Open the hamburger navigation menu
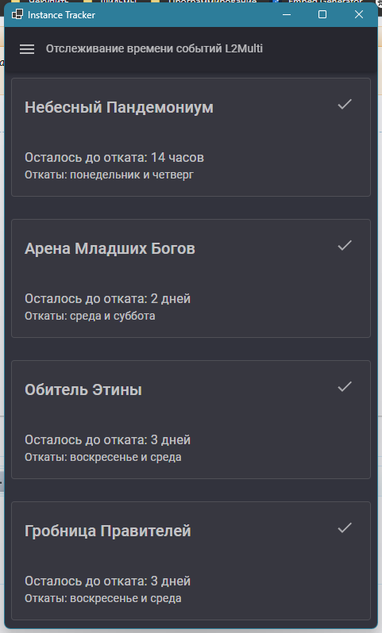382x633 pixels. 27,49
